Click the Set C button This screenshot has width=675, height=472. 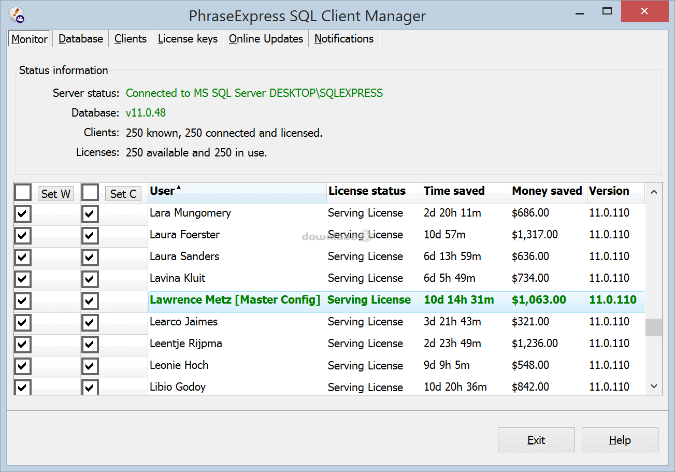pos(123,194)
